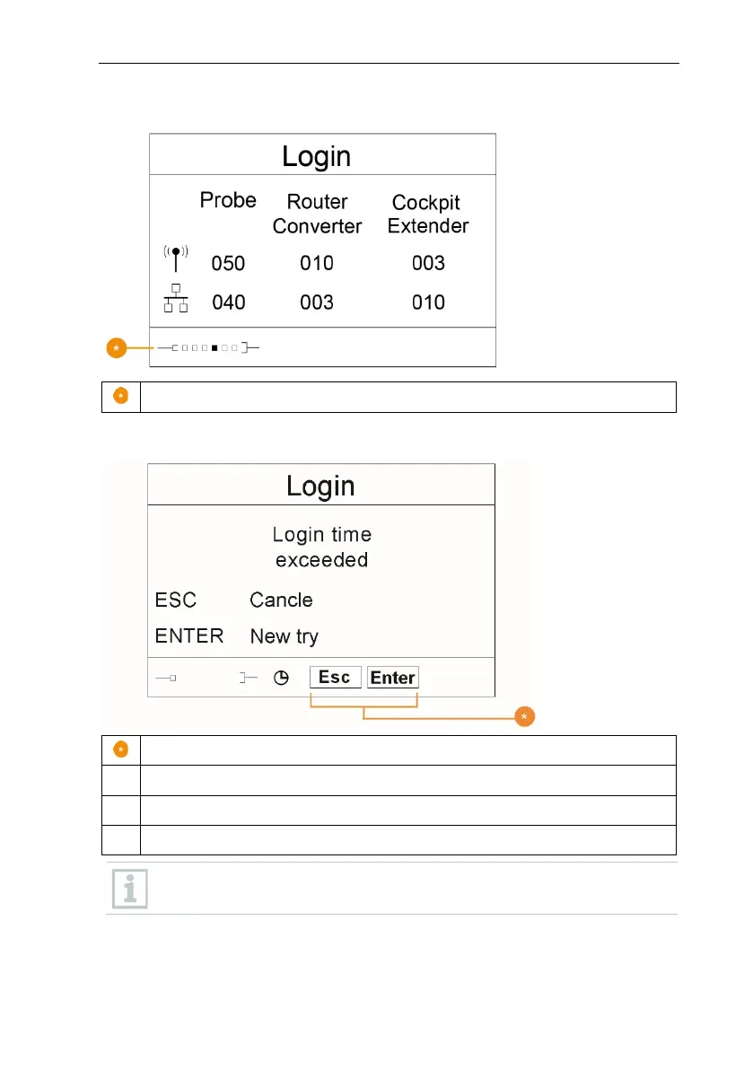The image size is (753, 1069).
Task: Click the Login time exceeded message
Action: coord(321,547)
